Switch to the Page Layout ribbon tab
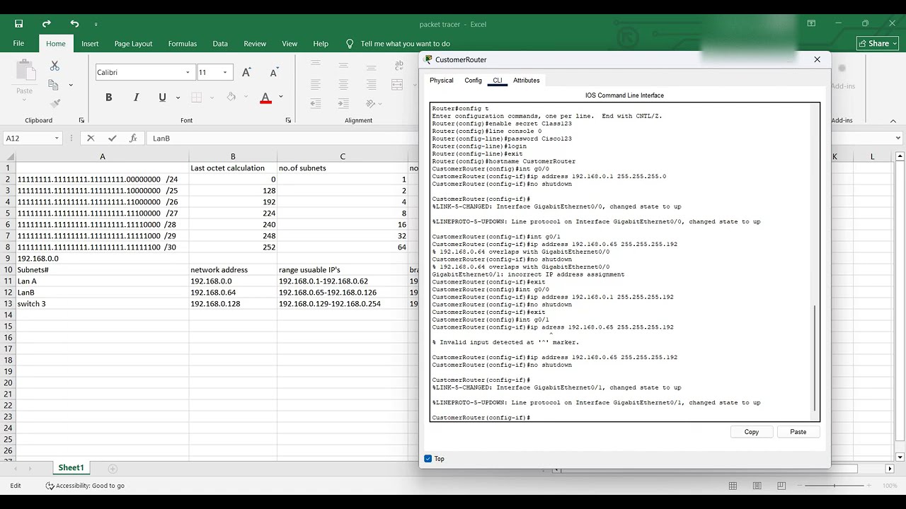The image size is (906, 509). tap(133, 44)
